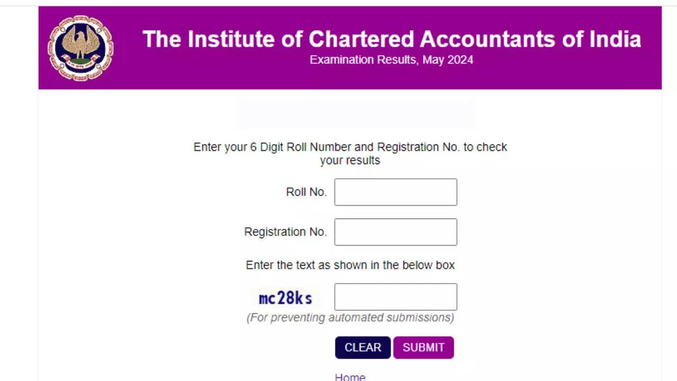The width and height of the screenshot is (677, 381).
Task: Click the 'your results' instruction line
Action: [350, 160]
